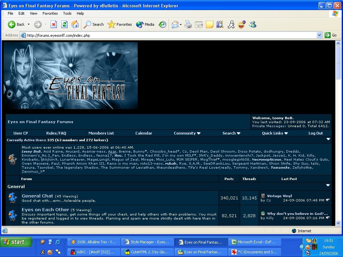The height and width of the screenshot is (257, 343).
Task: Collapse the Currently Active Users section
Action: pyautogui.click(x=328, y=139)
